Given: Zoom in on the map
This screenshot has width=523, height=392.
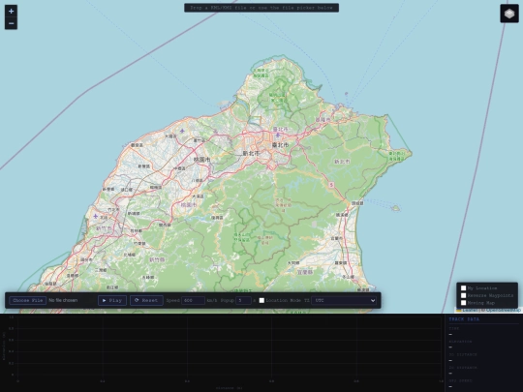Looking at the screenshot, I should click(x=11, y=12).
